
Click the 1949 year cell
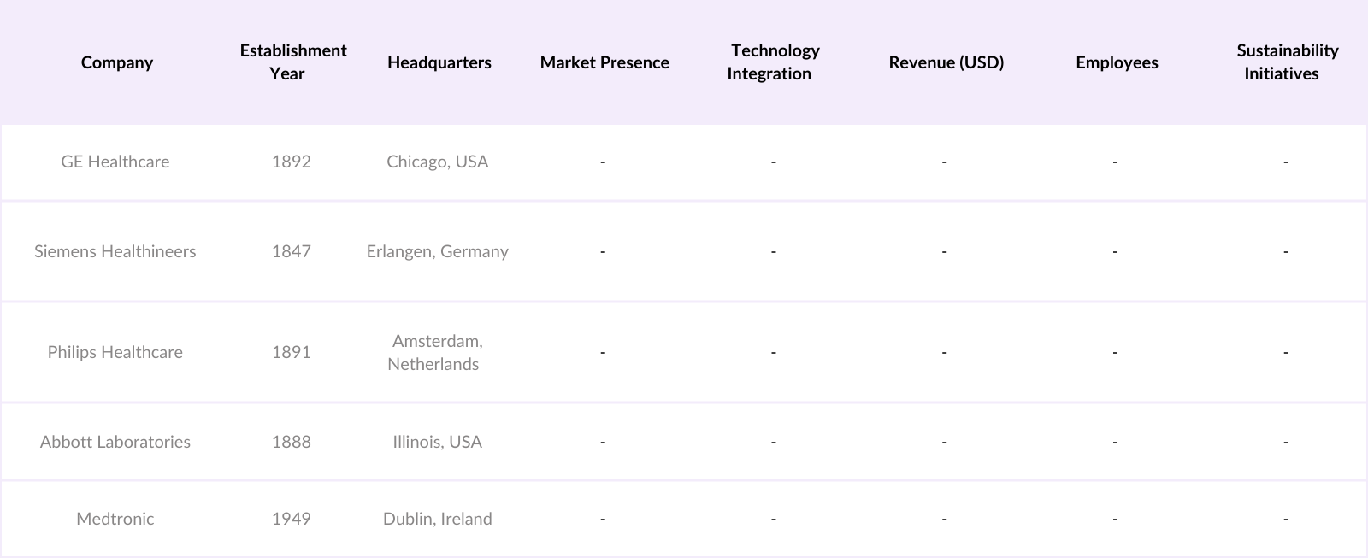click(x=292, y=519)
